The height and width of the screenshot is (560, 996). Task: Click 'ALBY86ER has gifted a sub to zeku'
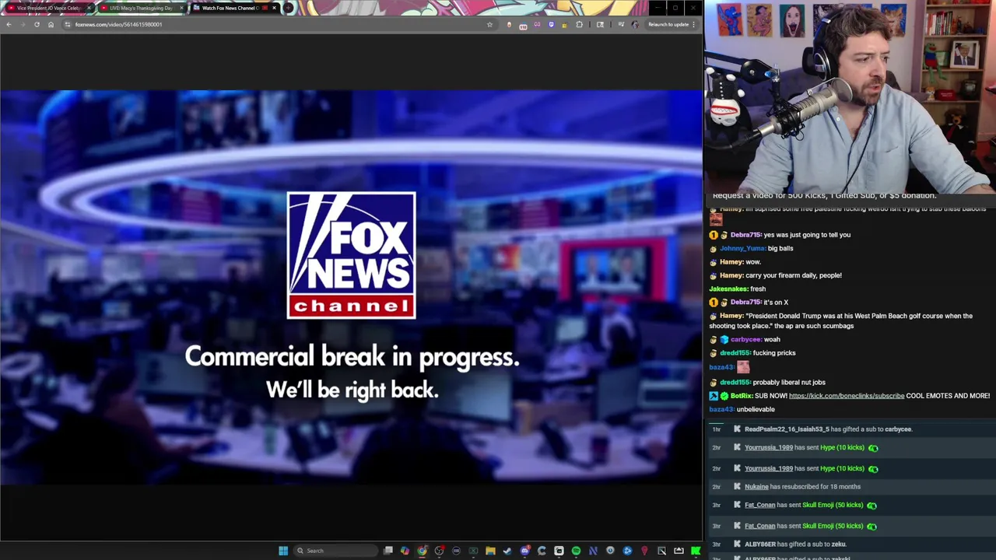click(795, 544)
